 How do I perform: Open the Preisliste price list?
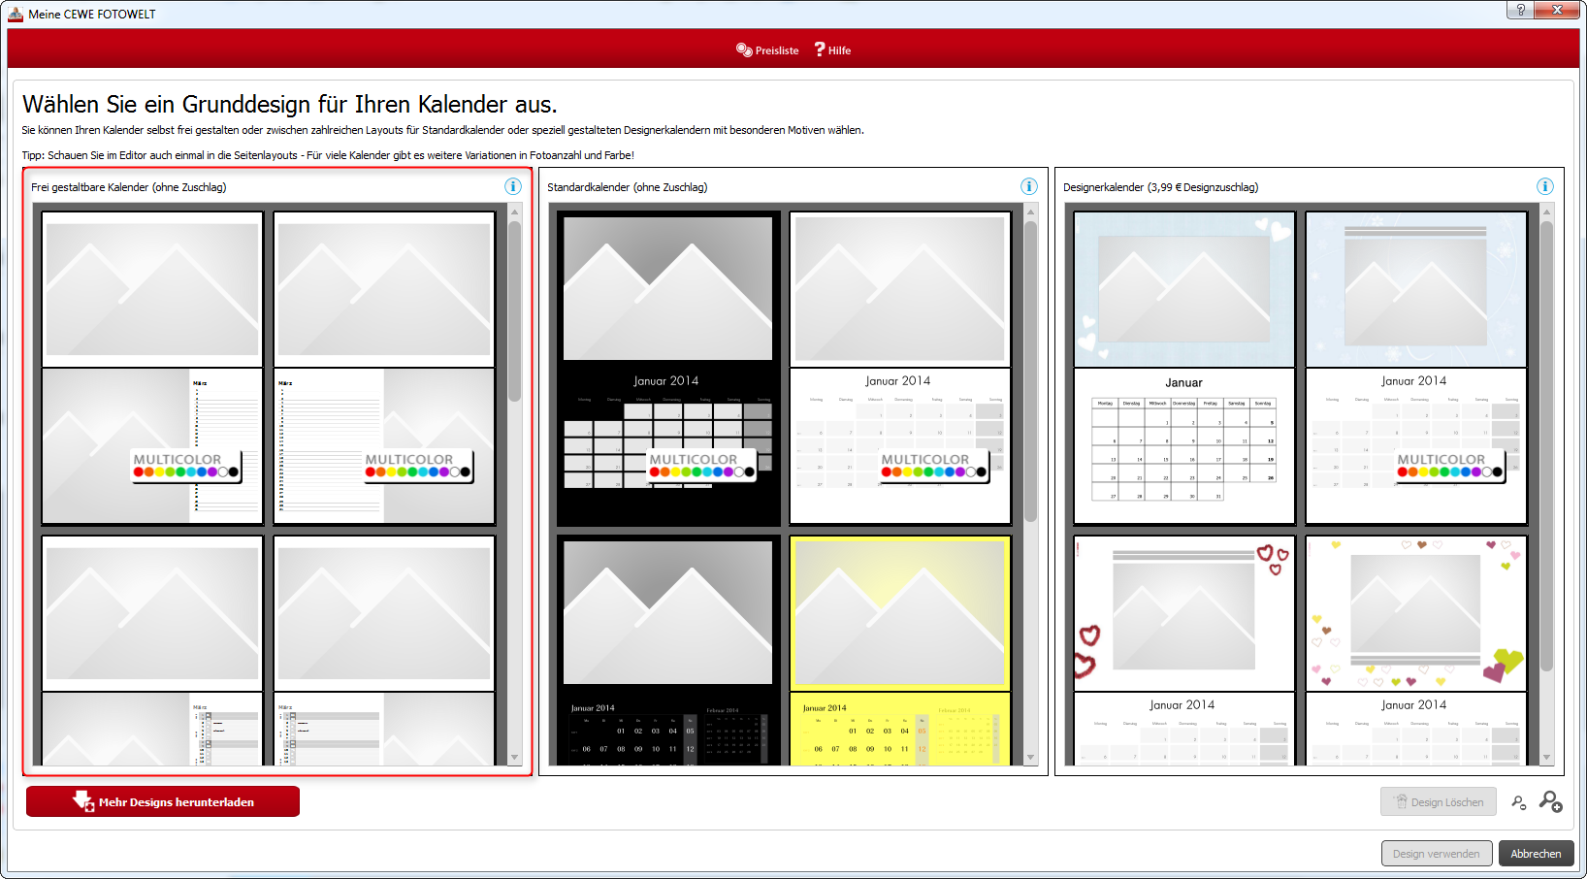[x=767, y=50]
